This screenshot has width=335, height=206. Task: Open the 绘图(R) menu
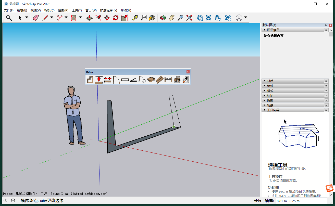tap(63, 10)
